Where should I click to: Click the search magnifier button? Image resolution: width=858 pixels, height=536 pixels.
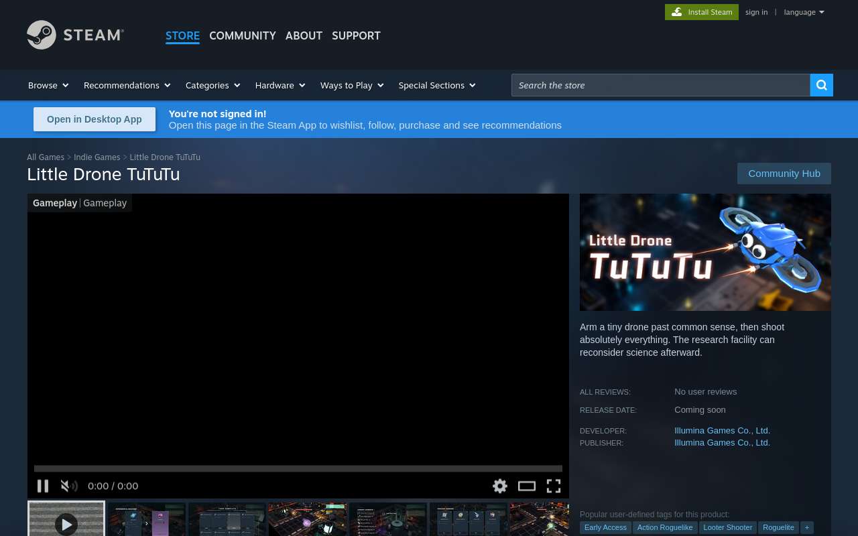tap(822, 85)
